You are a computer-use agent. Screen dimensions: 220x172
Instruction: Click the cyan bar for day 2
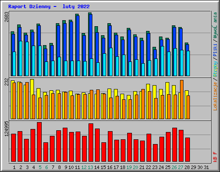(21, 58)
